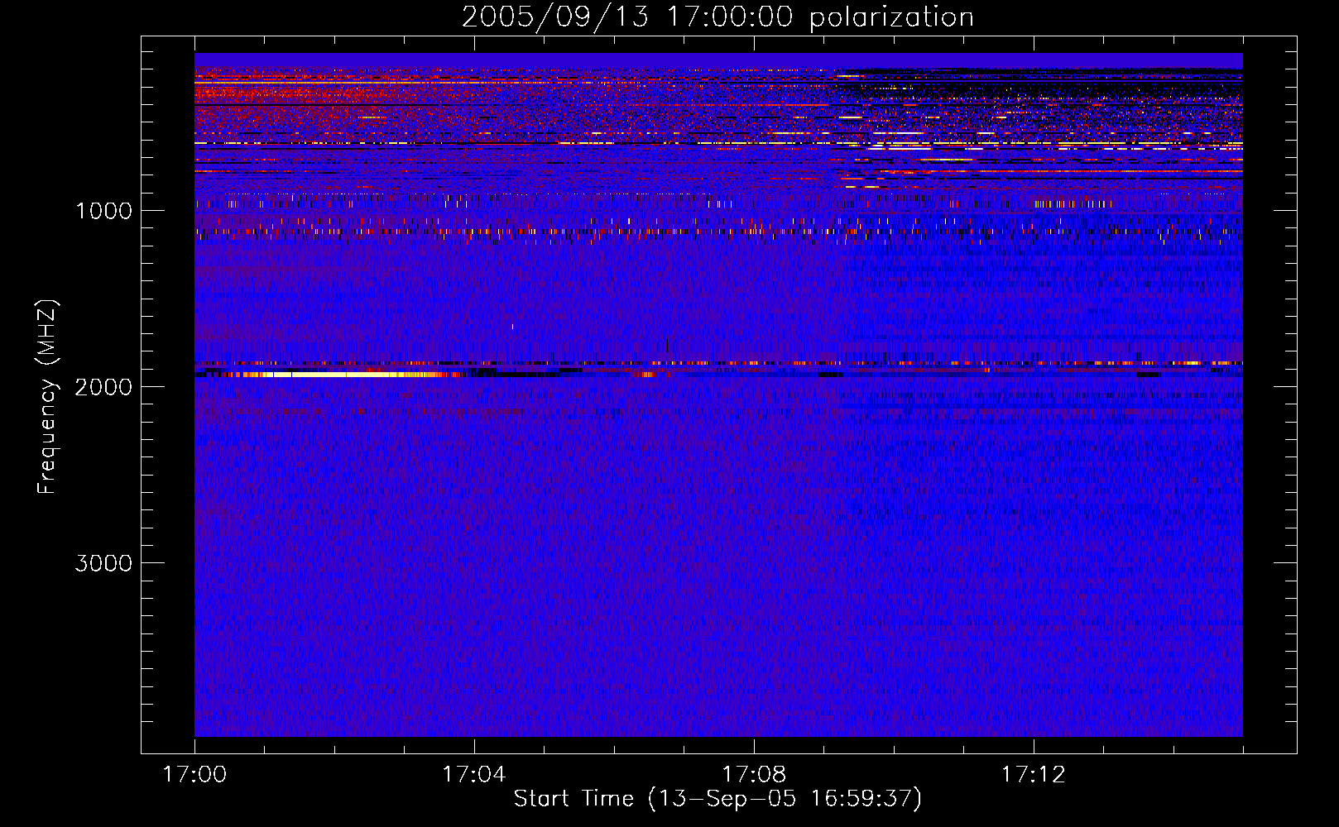The width and height of the screenshot is (1339, 827).
Task: Click the "17:12" time tick label
Action: (1033, 775)
